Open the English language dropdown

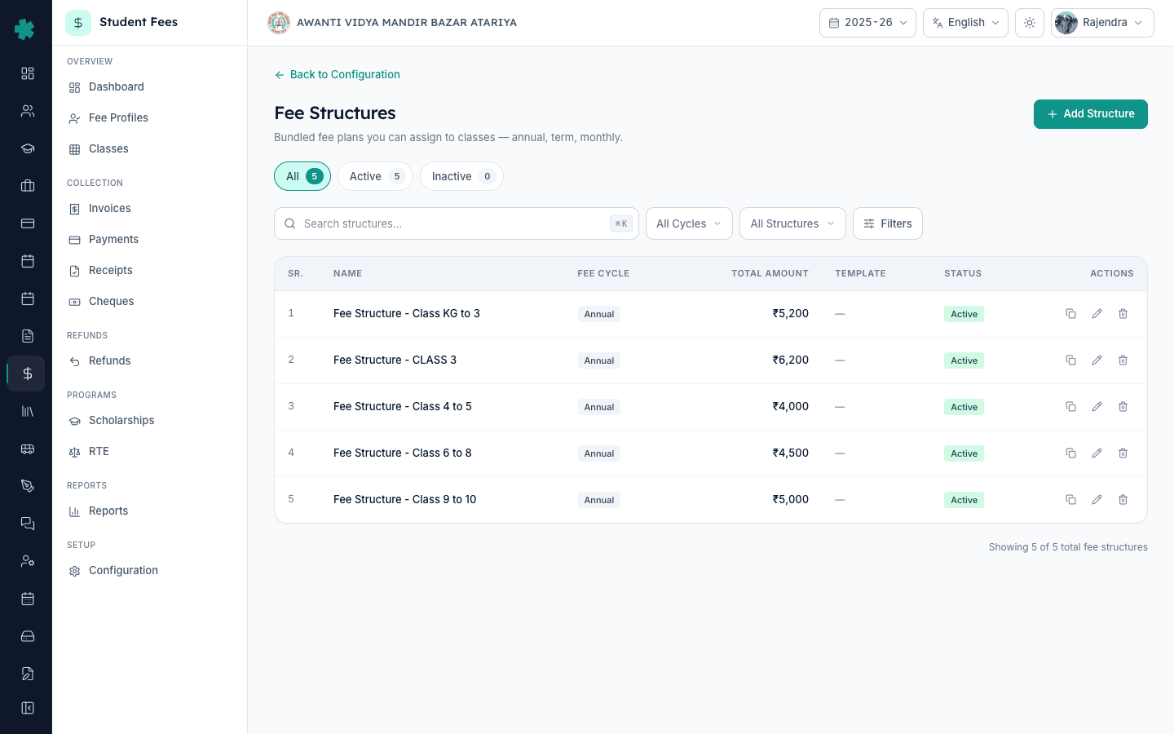point(965,23)
